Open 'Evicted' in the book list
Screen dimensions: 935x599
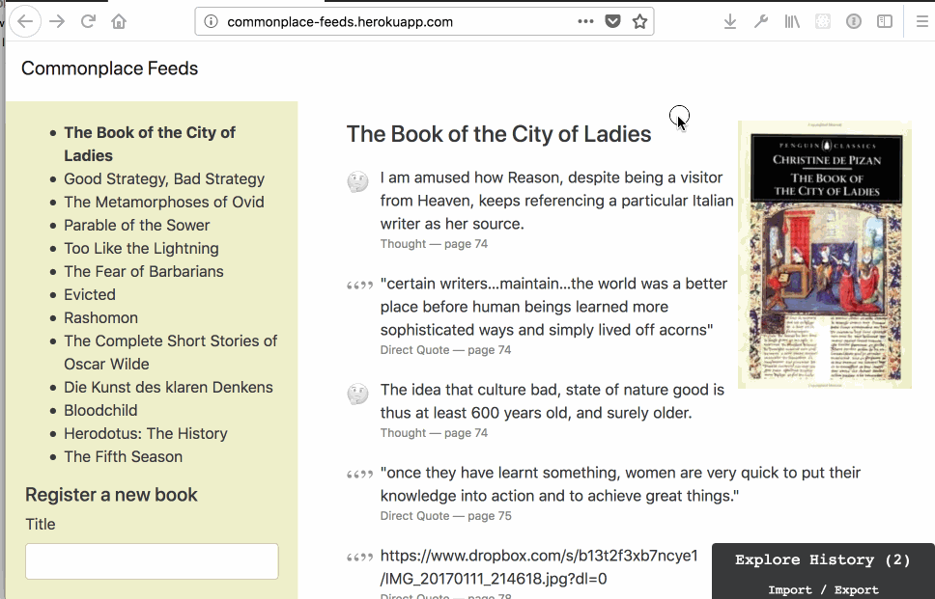click(x=90, y=295)
